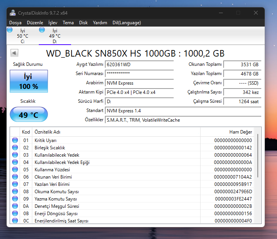This screenshot has width=277, height=239.
Task: Click the blue status orb for drive D:
Action: (x=42, y=30)
